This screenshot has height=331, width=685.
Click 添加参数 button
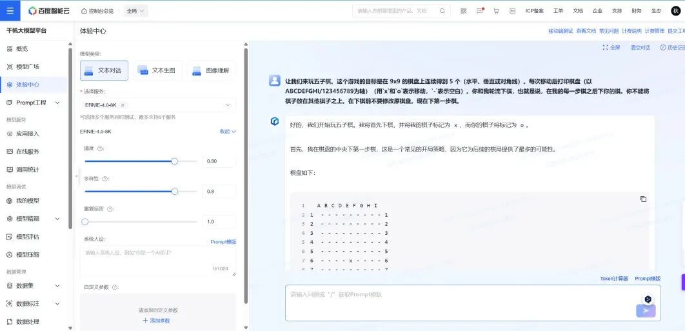click(156, 321)
